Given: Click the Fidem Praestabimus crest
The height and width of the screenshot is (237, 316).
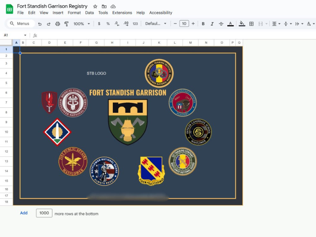Looking at the screenshot, I should click(151, 171).
